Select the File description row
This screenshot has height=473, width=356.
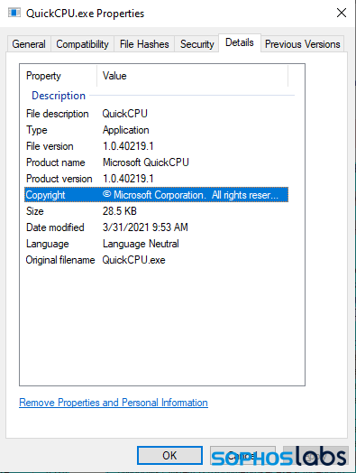(156, 114)
